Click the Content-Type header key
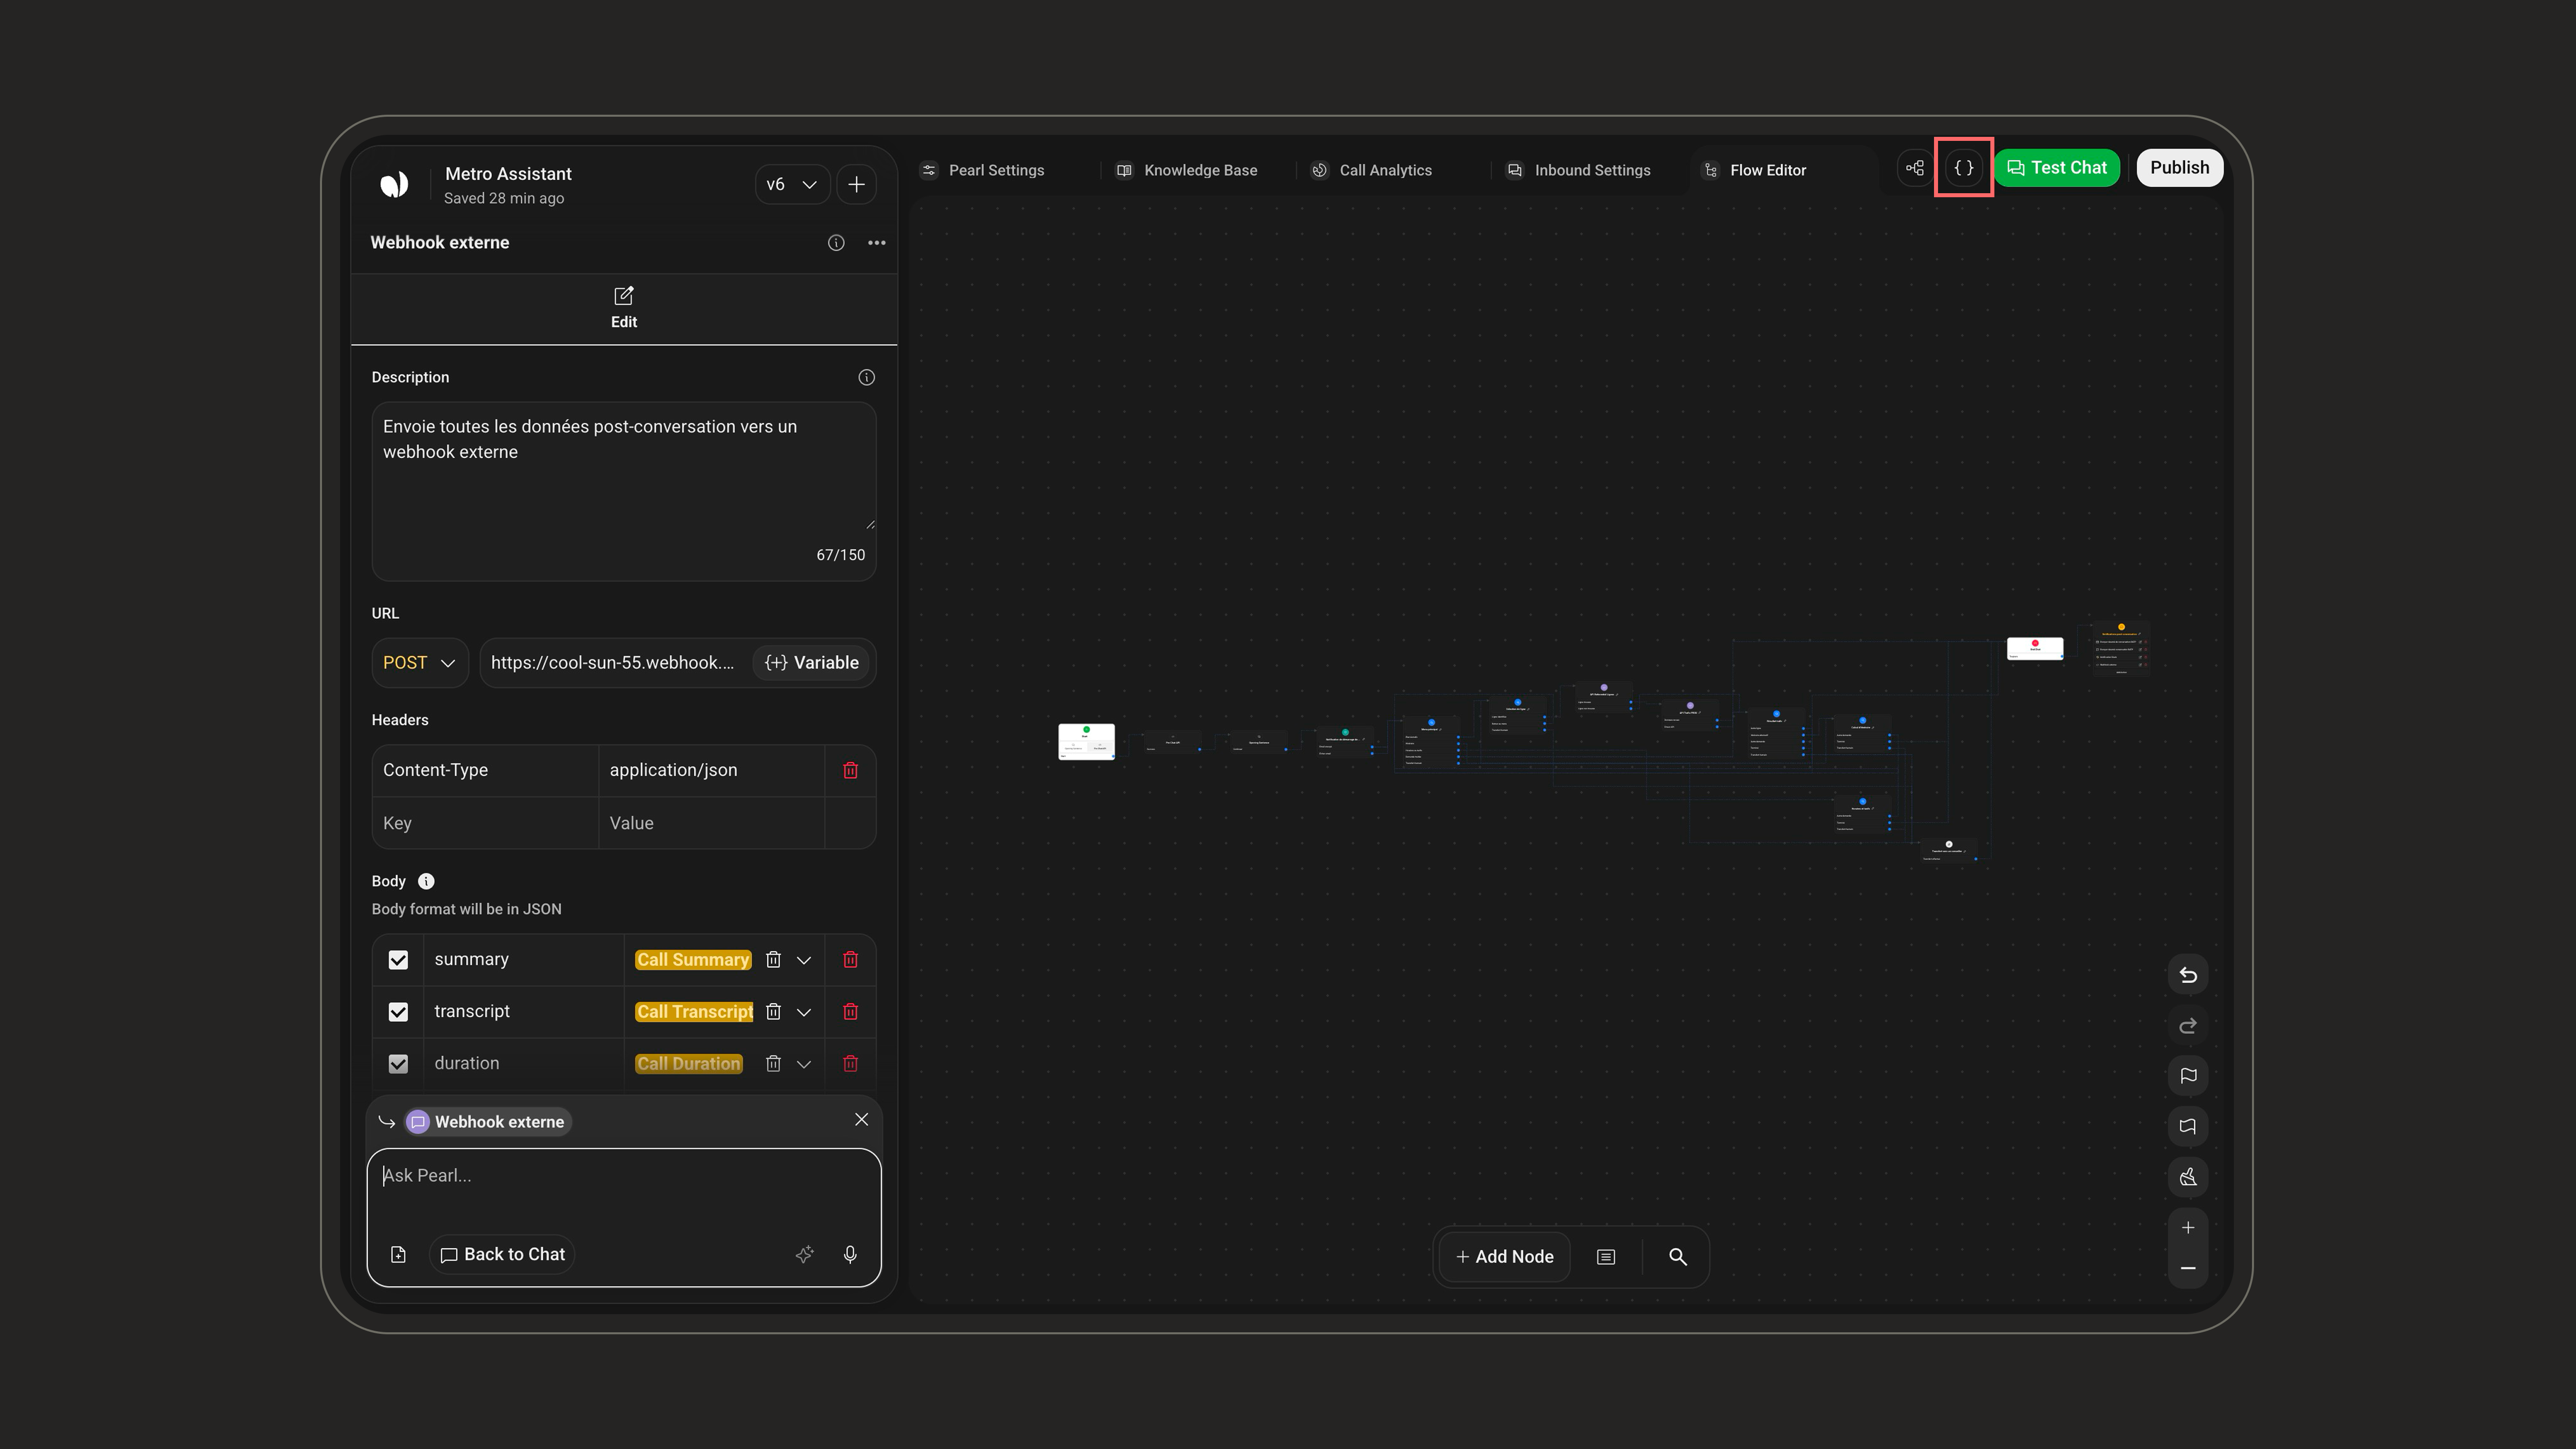The image size is (2576, 1449). pyautogui.click(x=485, y=770)
